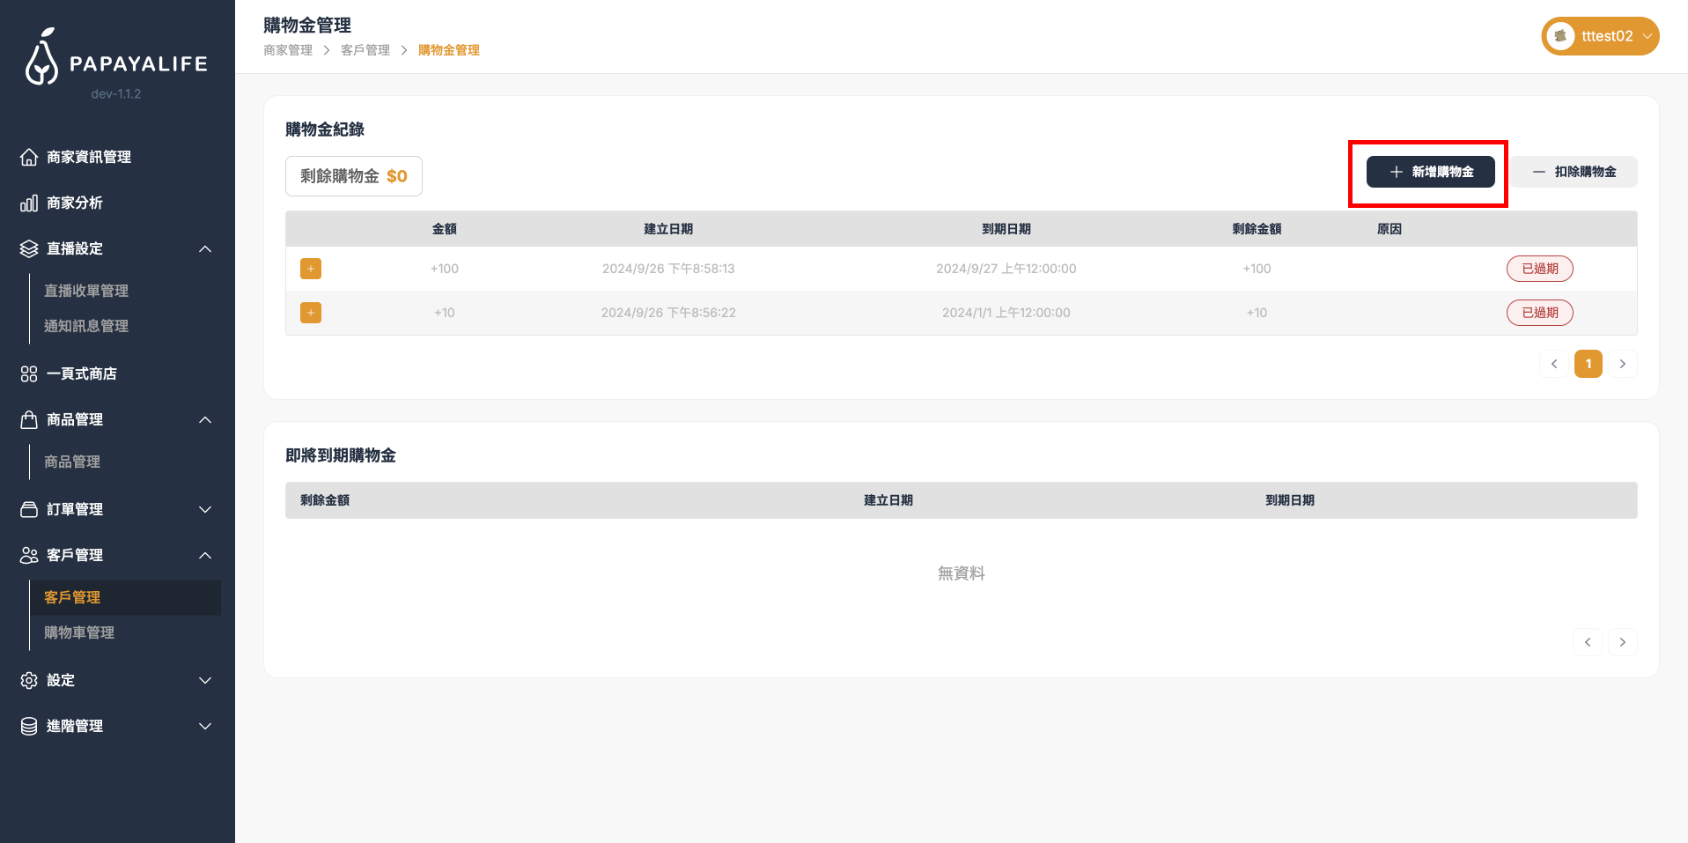Open 商家資訊管理 via its home icon
Screen dimensions: 1688x843
[x=29, y=157]
